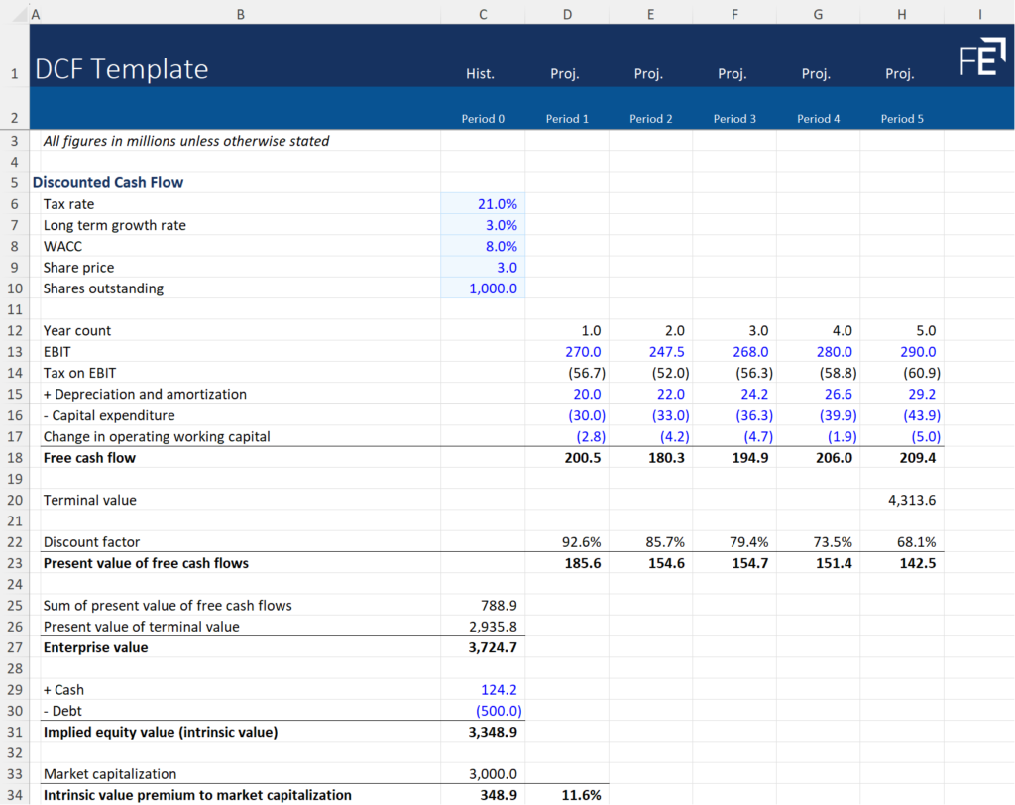The width and height of the screenshot is (1015, 805).
Task: Select the Implied equity value cell 3,348.9
Action: click(x=483, y=732)
